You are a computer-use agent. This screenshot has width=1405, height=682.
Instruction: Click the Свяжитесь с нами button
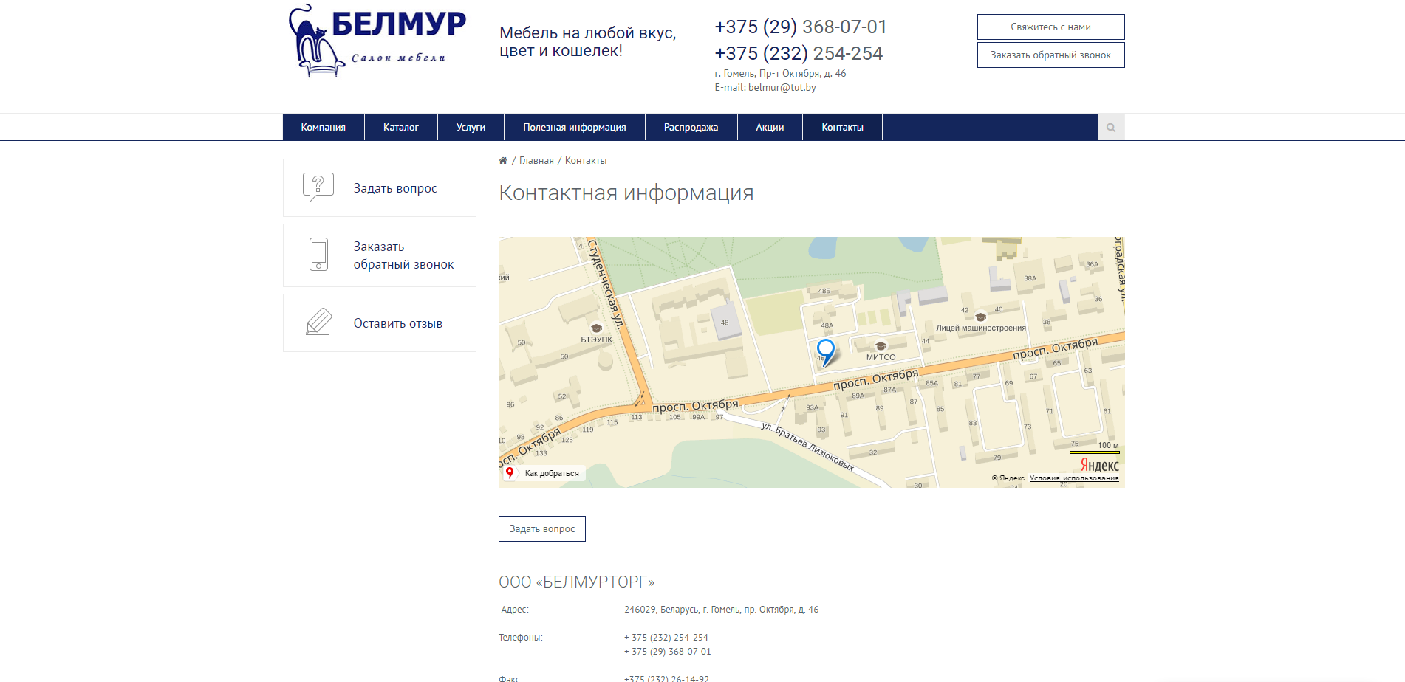point(1051,27)
